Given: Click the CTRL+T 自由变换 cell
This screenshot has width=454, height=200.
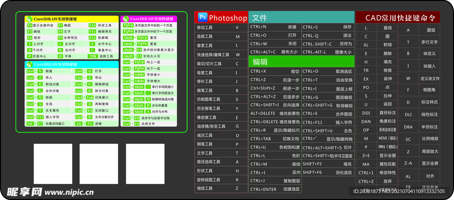Looking at the screenshot, I should (328, 80).
